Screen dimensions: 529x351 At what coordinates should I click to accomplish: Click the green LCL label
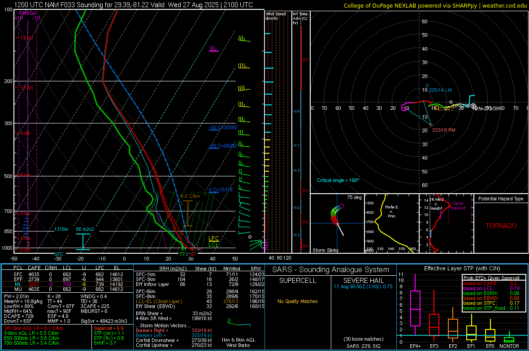tap(213, 244)
